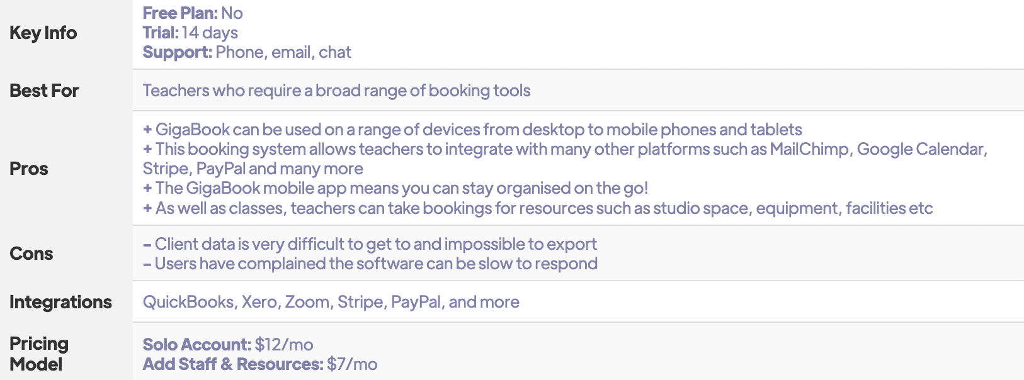Click the Pricing Model row header
Viewport: 1024px width, 380px height.
pyautogui.click(x=39, y=354)
